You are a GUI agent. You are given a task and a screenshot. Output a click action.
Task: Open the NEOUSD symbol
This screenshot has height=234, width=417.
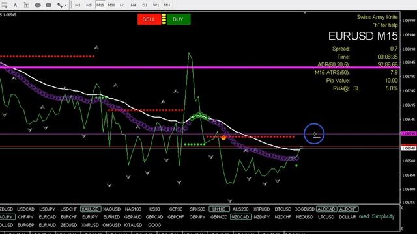[304, 217]
